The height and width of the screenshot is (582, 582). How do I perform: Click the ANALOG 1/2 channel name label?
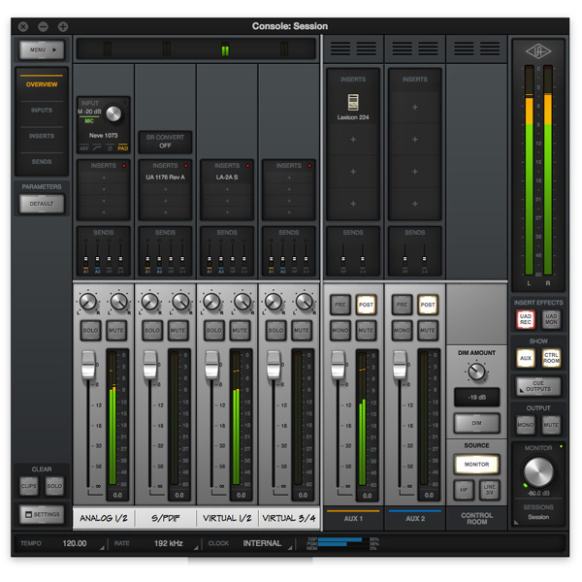click(104, 518)
